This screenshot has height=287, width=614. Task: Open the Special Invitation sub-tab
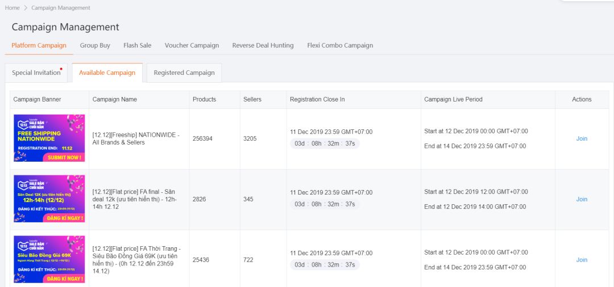[x=36, y=73]
